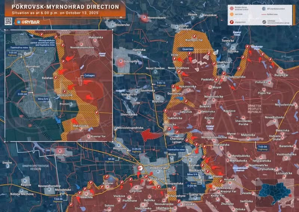Viewport: 299px width, 212px height.
Task: Click the QR code beside the RYBAR logo
Action: (8, 22)
